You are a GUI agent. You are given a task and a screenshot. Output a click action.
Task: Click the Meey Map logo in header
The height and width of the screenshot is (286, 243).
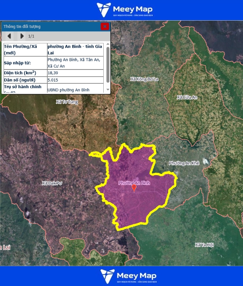[x=124, y=10]
